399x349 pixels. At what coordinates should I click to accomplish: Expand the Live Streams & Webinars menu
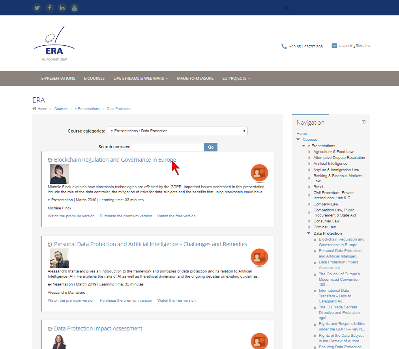141,78
